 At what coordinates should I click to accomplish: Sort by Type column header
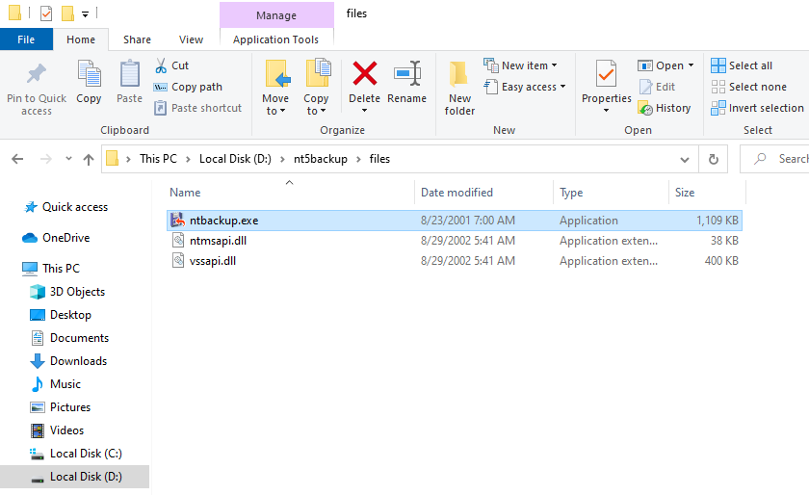(x=571, y=193)
